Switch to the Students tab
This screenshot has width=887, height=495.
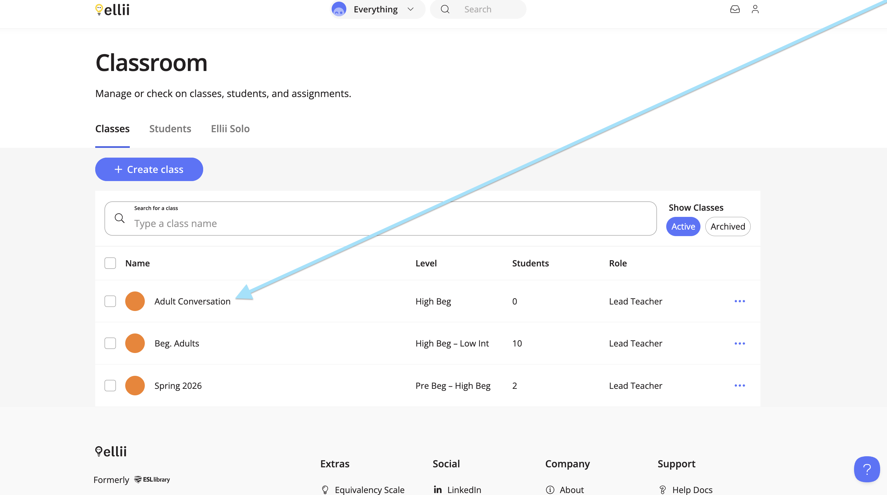170,129
